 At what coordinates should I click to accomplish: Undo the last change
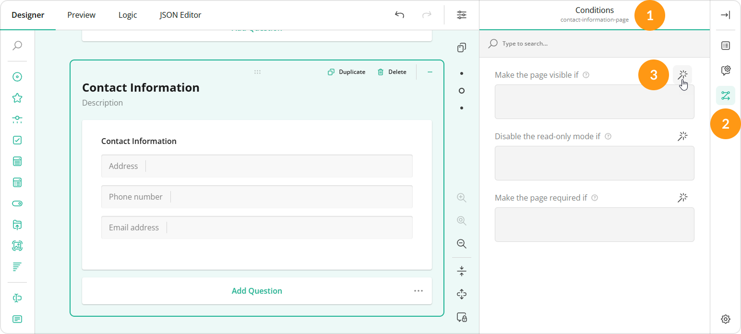pyautogui.click(x=399, y=15)
